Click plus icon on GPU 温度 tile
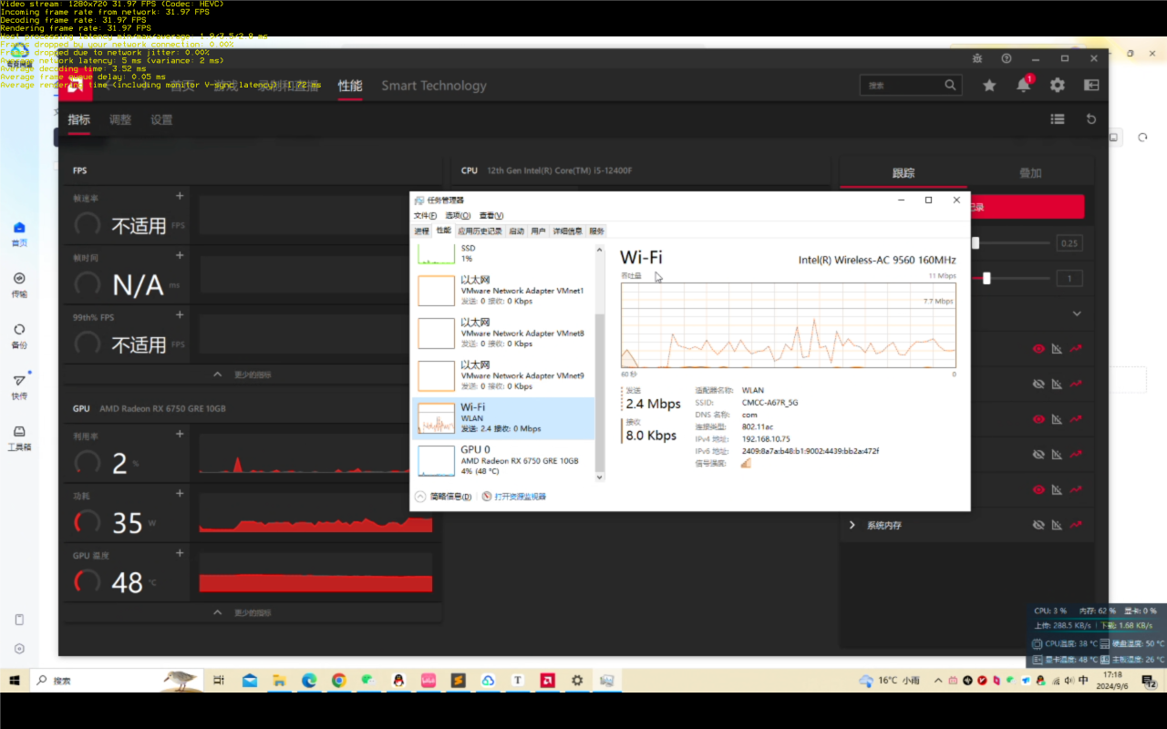 [180, 553]
